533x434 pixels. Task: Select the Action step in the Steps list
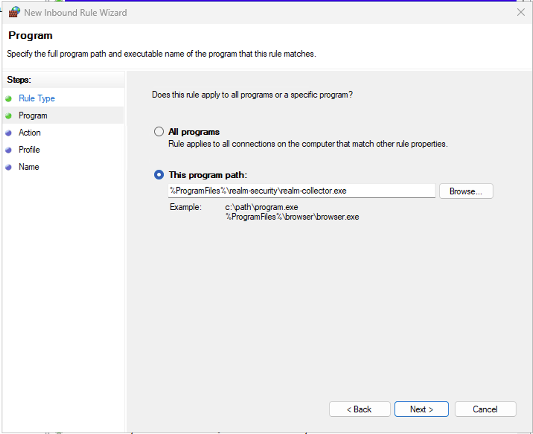(x=30, y=133)
